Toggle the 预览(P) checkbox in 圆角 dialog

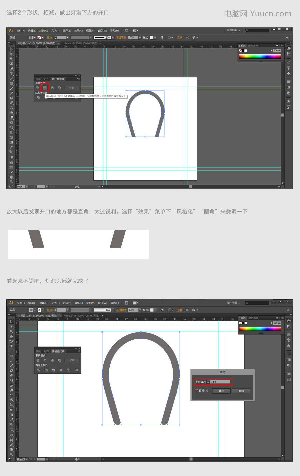197,391
